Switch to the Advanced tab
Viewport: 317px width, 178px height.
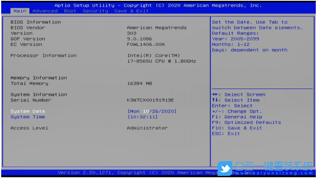pyautogui.click(x=45, y=11)
